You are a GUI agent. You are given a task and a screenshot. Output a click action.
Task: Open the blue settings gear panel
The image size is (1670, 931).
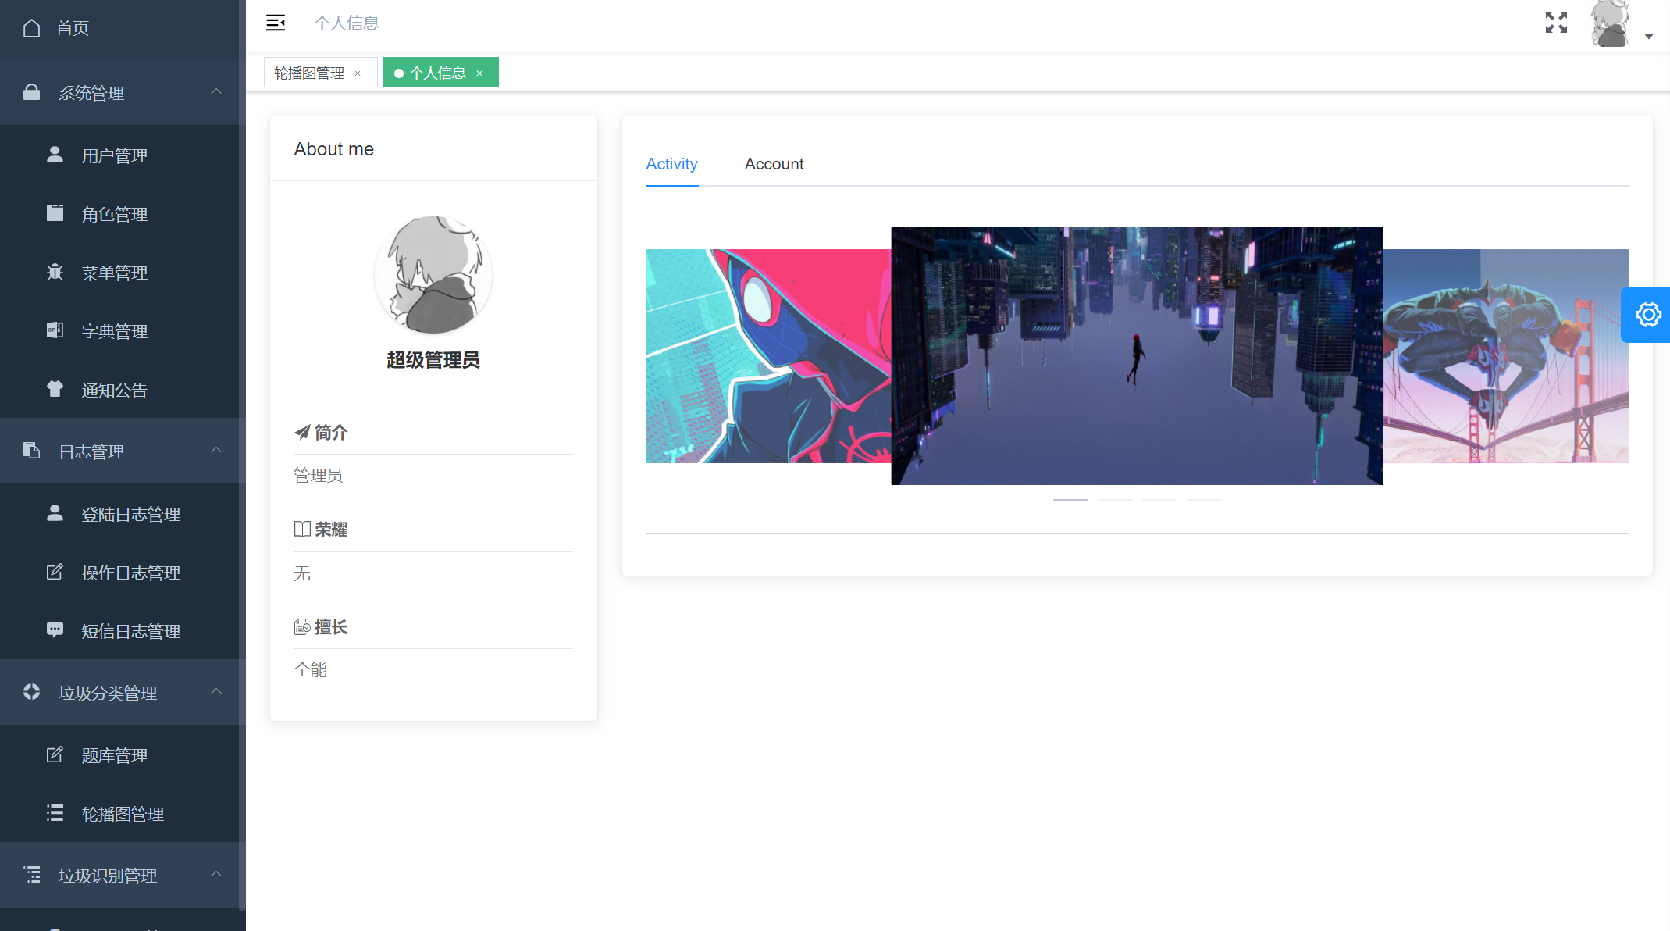tap(1647, 315)
